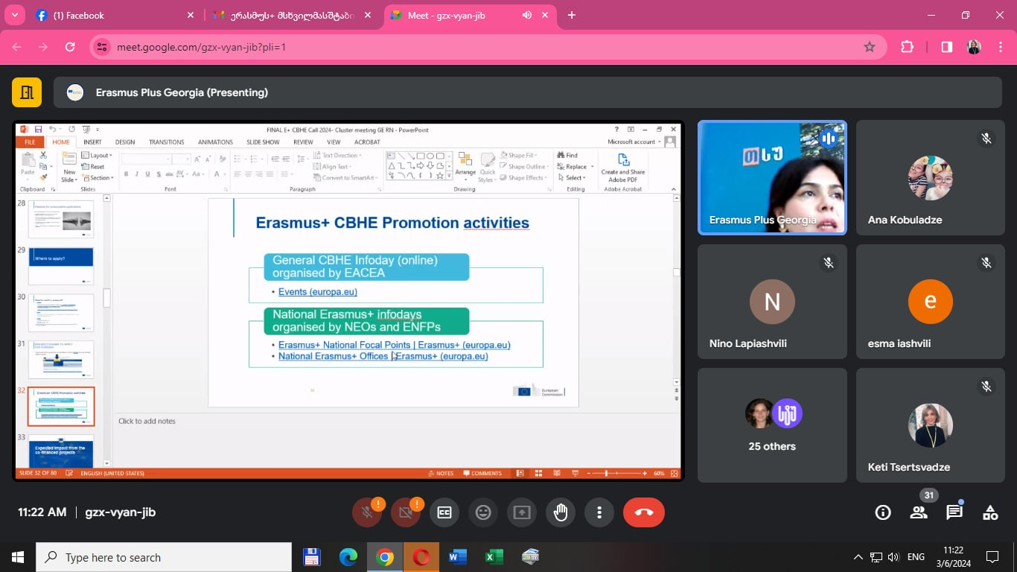Image resolution: width=1017 pixels, height=572 pixels.
Task: Mute audio on the Meet browser tab
Action: pyautogui.click(x=527, y=15)
